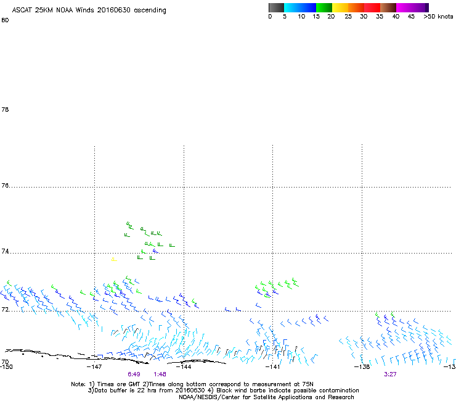Click the pass time label '1:48'
The height and width of the screenshot is (401, 456).
click(x=160, y=374)
